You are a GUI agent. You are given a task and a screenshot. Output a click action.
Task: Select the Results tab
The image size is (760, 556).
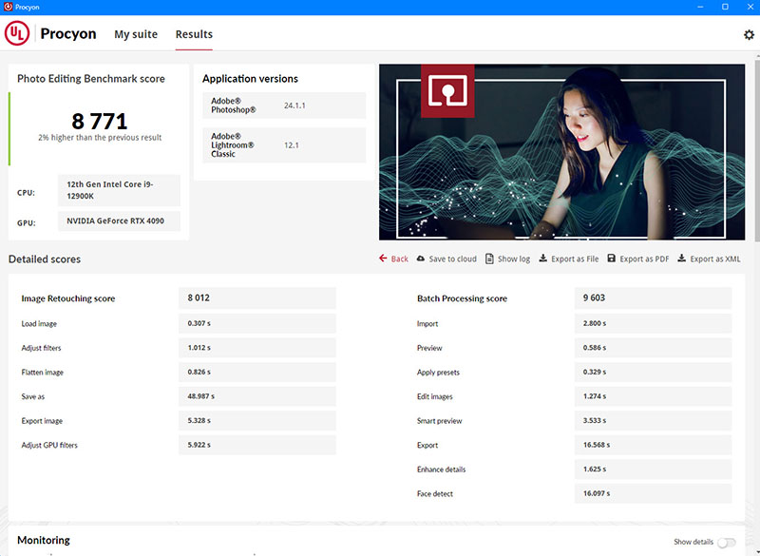194,34
